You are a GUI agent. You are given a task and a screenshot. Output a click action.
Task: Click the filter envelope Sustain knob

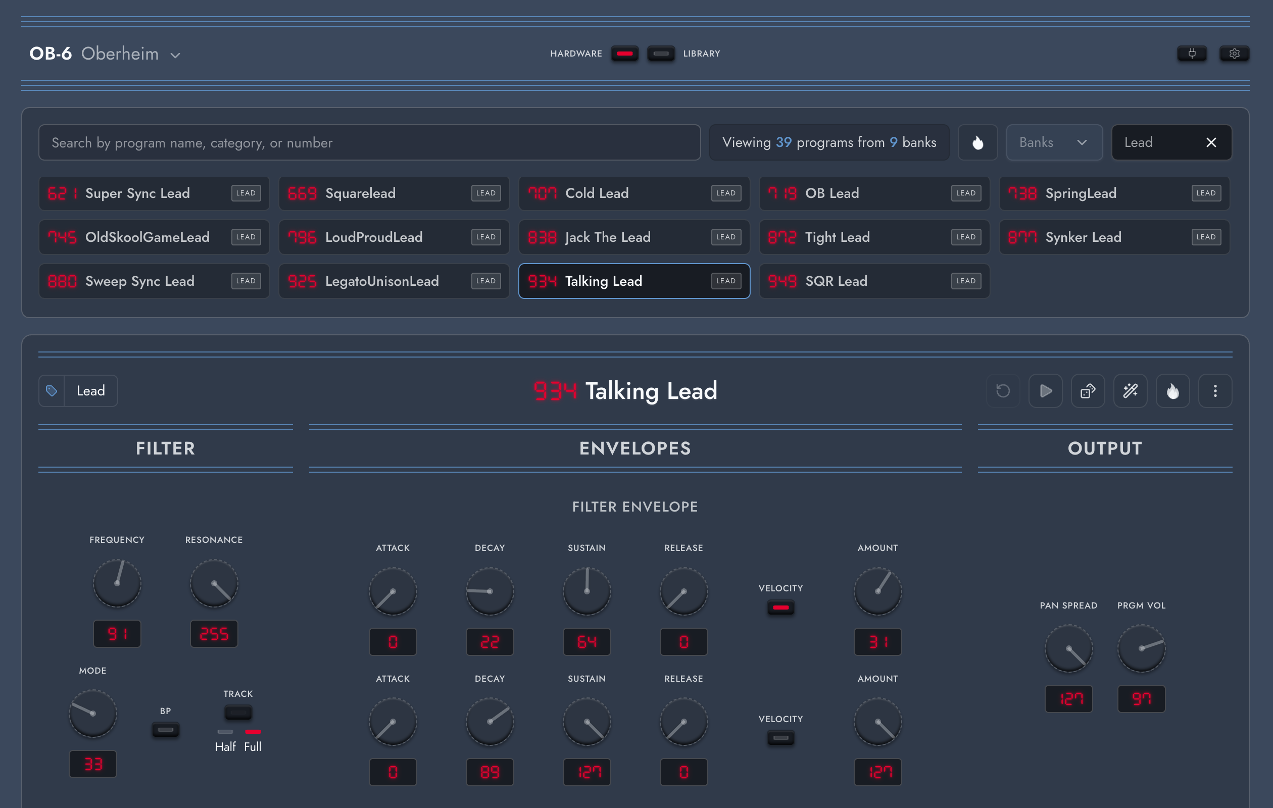point(586,591)
